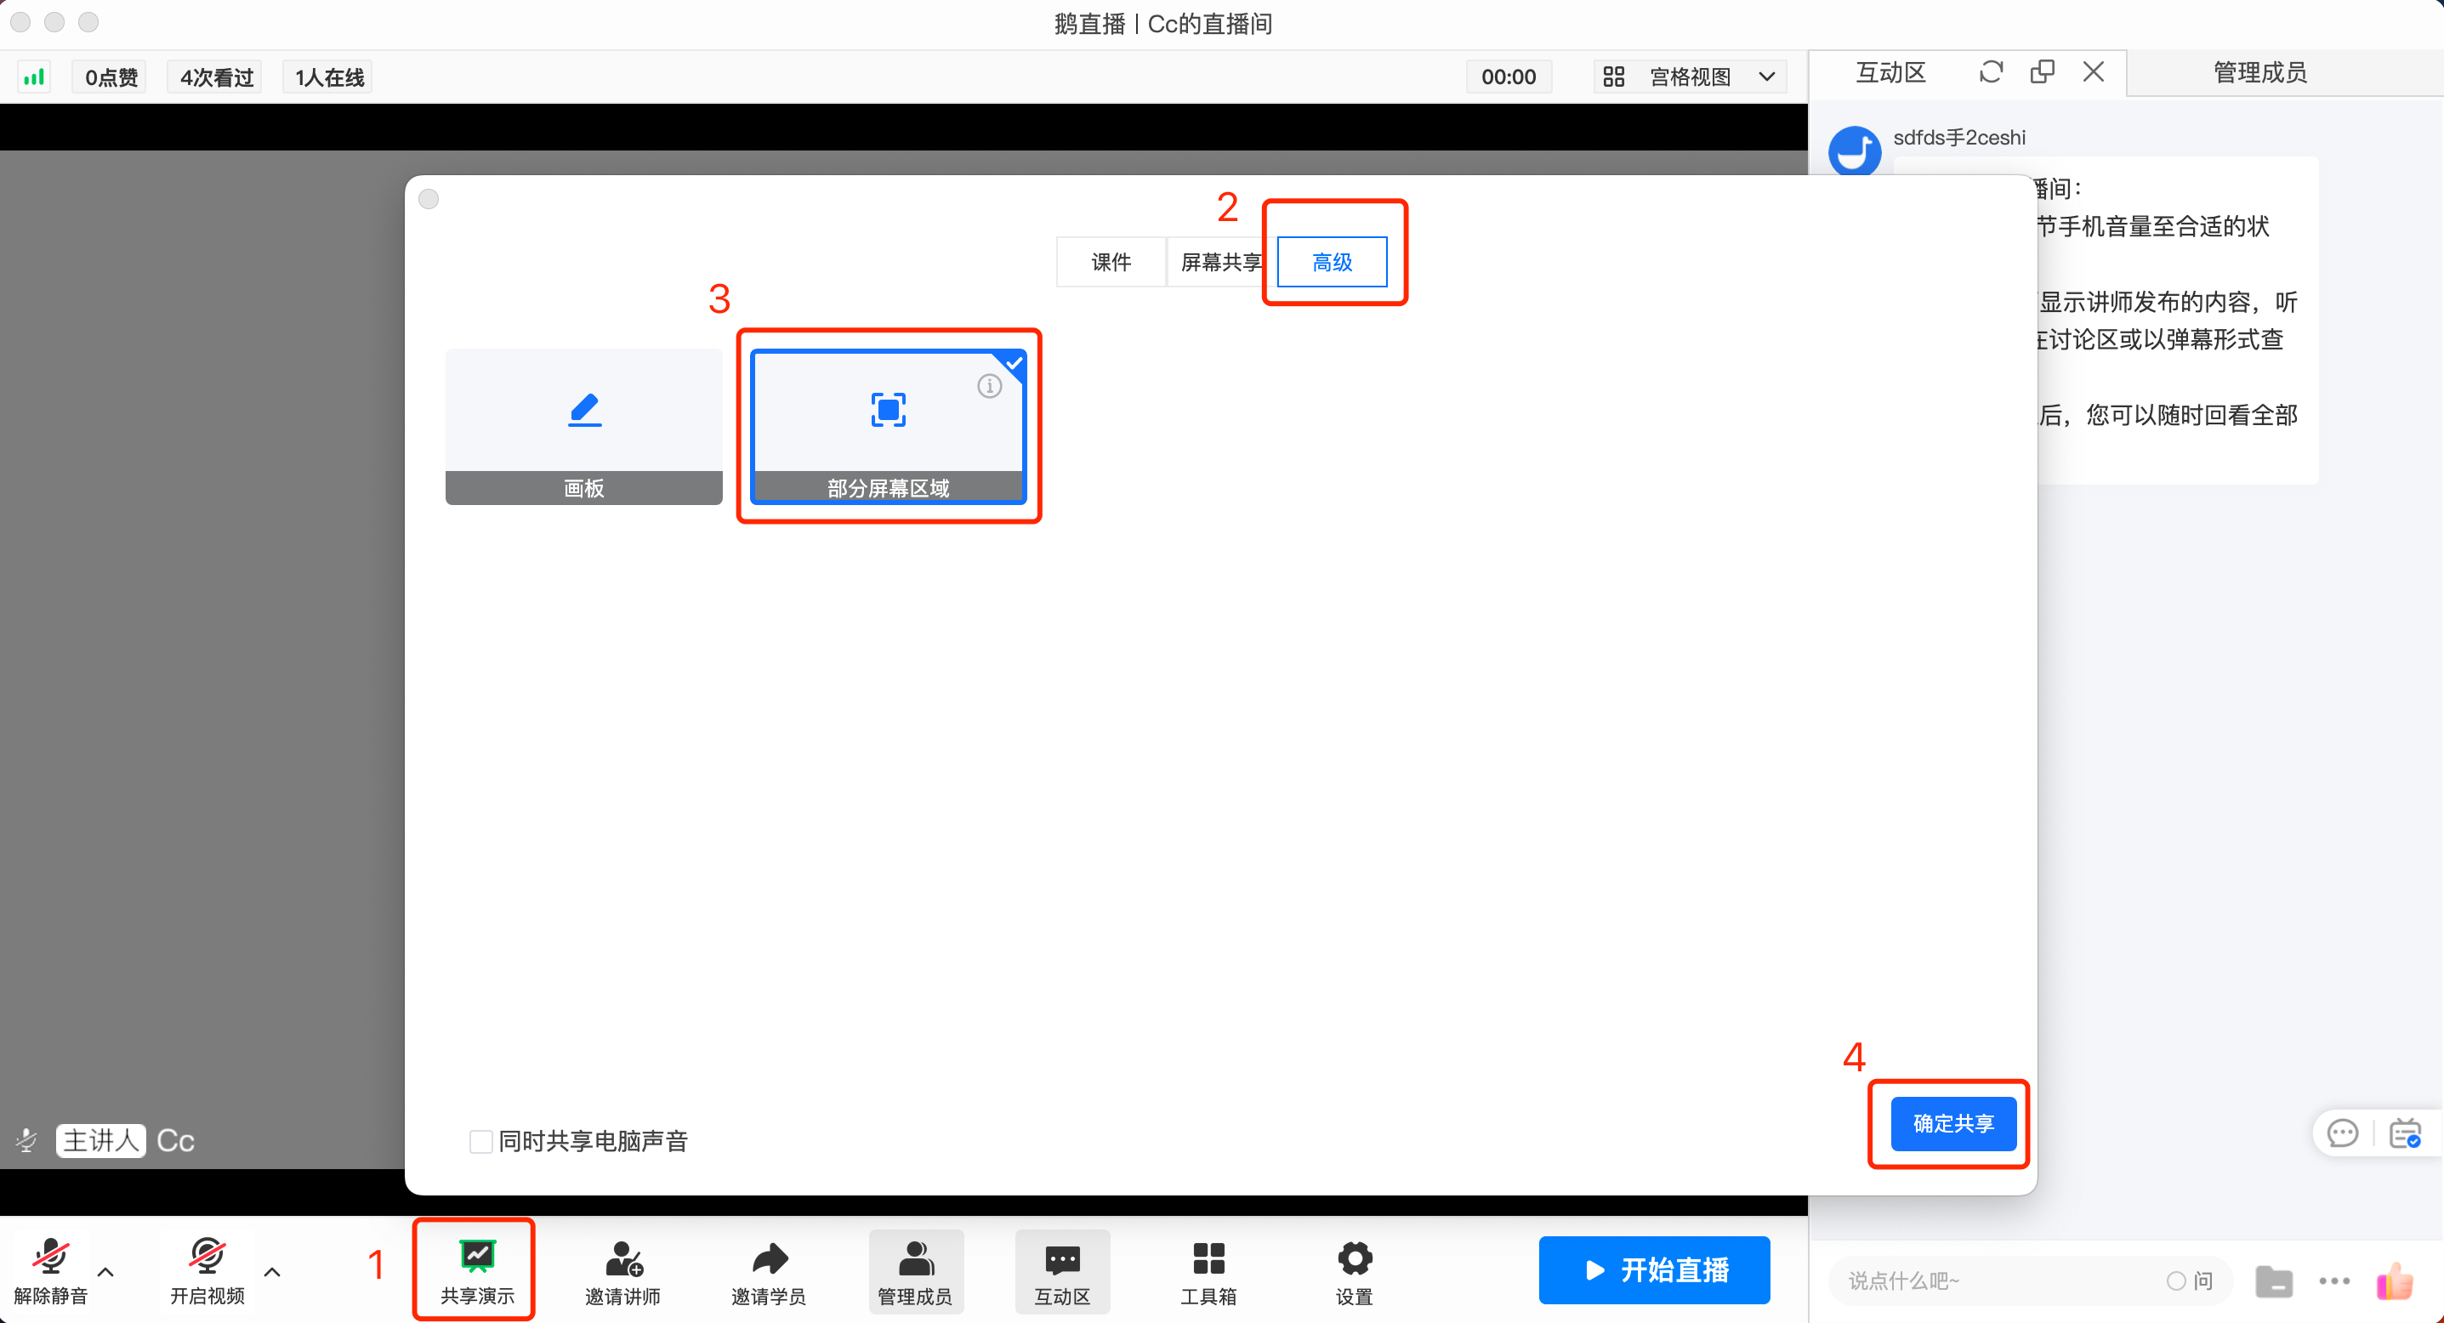Close the interaction panel

pos(2093,72)
